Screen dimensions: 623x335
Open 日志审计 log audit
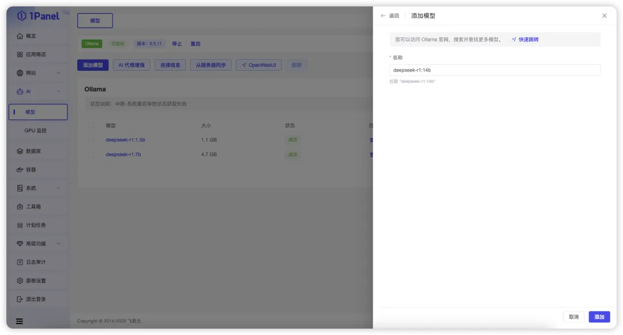35,262
